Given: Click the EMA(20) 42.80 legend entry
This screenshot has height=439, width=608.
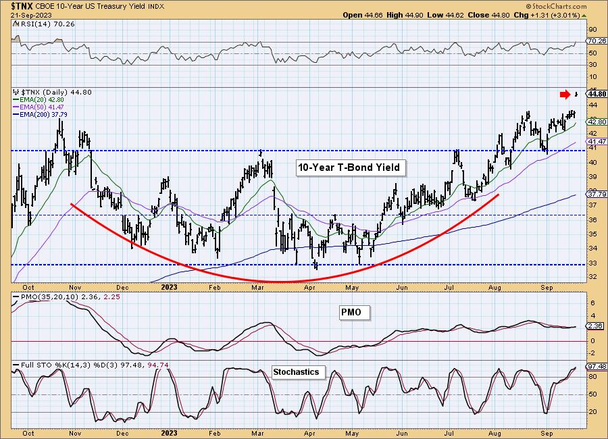Looking at the screenshot, I should pos(41,100).
